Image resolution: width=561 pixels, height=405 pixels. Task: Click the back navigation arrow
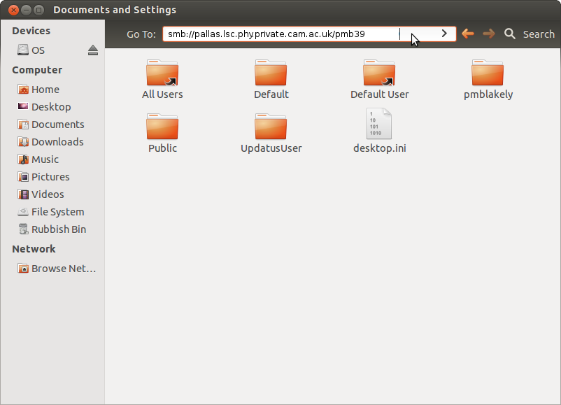467,34
